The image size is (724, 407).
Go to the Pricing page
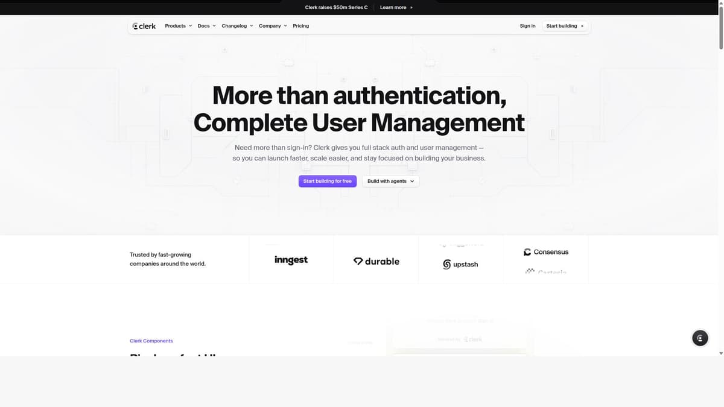(301, 26)
